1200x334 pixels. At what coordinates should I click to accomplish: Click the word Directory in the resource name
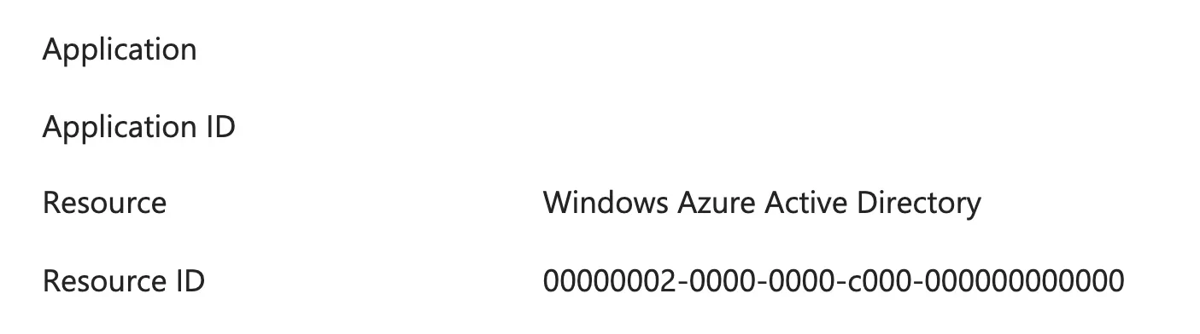[916, 204]
